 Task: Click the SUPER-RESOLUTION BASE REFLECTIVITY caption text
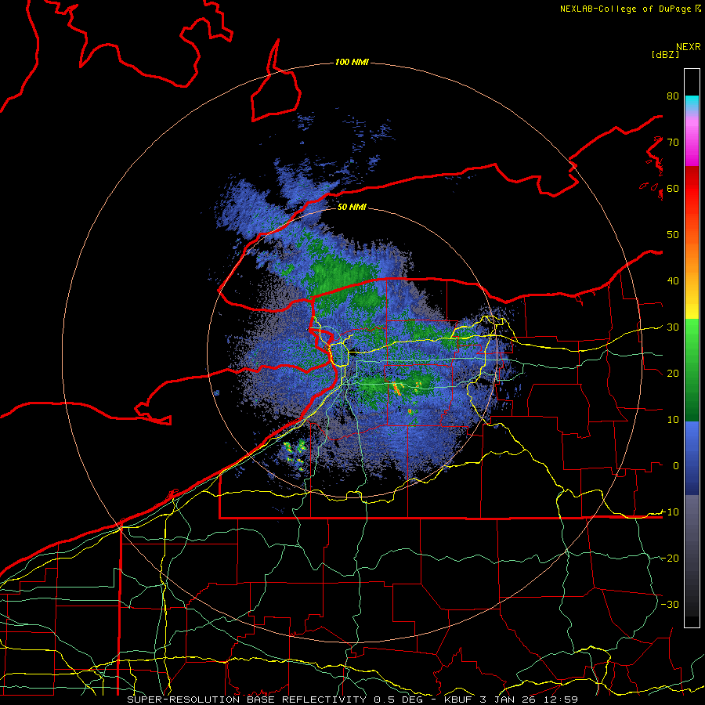pos(247,700)
